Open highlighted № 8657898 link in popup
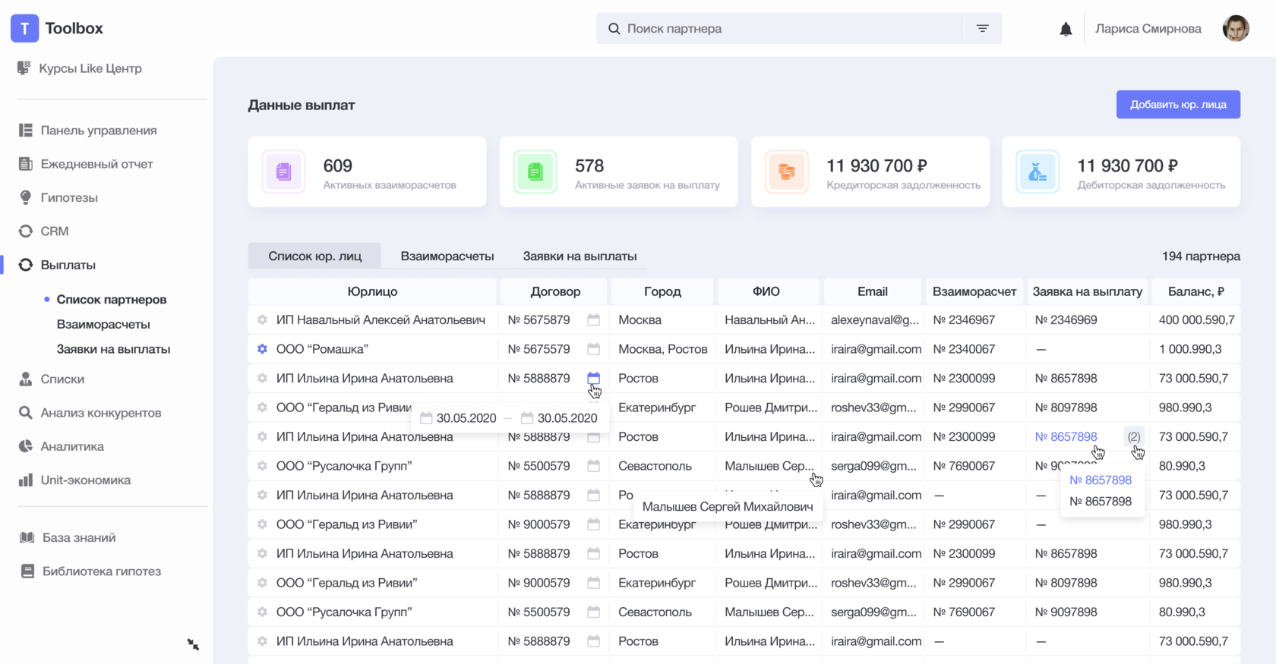This screenshot has height=664, width=1276. tap(1100, 480)
